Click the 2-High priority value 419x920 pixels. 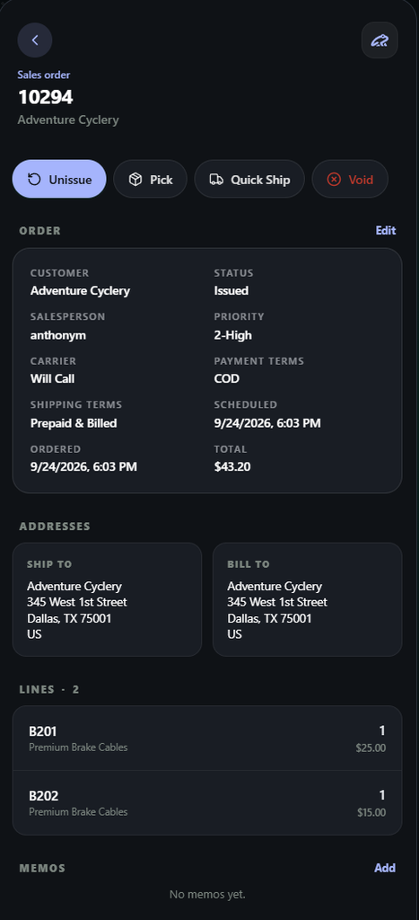click(x=232, y=335)
